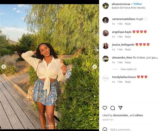The width and height of the screenshot is (158, 131).
Task: Go to next photo in carousel
Action: pyautogui.click(x=95, y=67)
